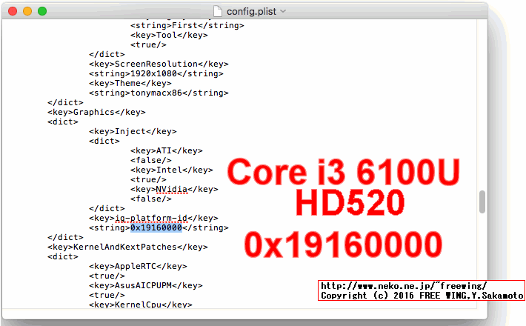Screen dimensions: 526x326
Task: Click the AppleRTC key line
Action: click(138, 266)
